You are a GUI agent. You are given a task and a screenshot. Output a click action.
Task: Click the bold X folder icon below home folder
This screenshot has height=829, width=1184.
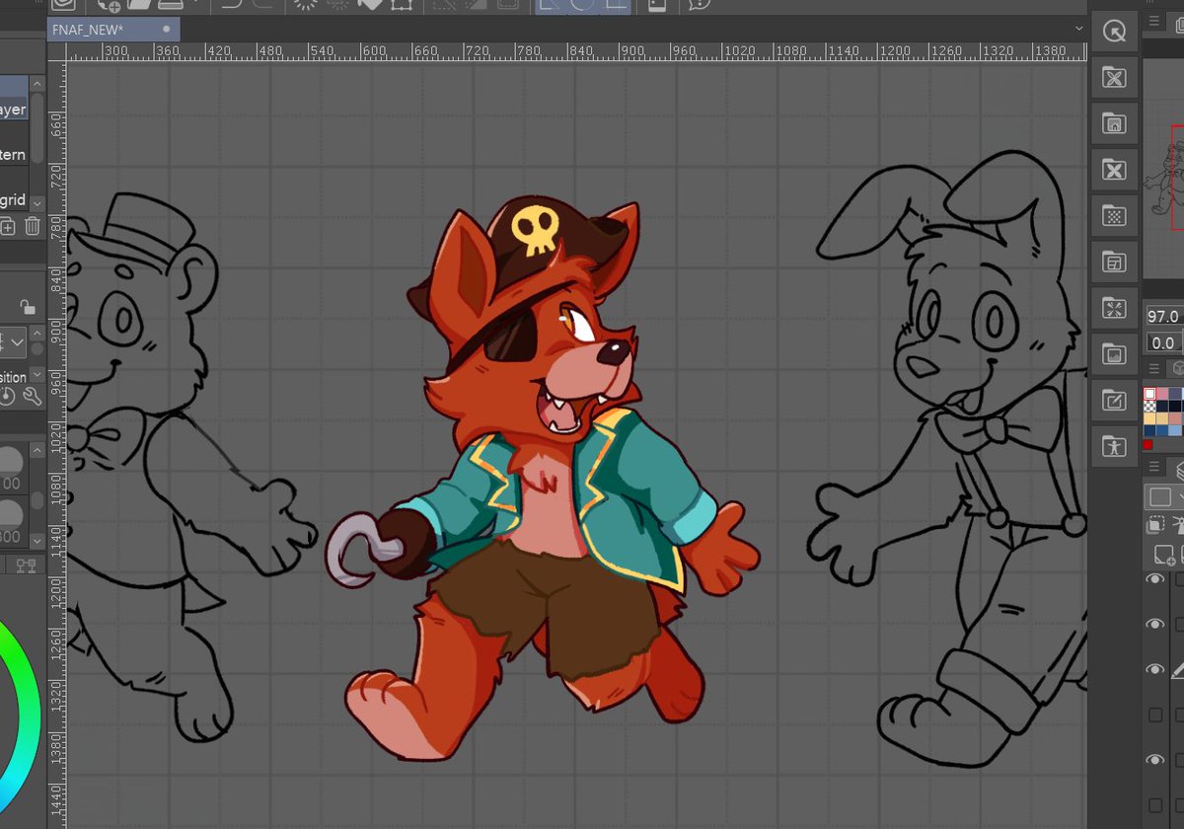coord(1114,170)
